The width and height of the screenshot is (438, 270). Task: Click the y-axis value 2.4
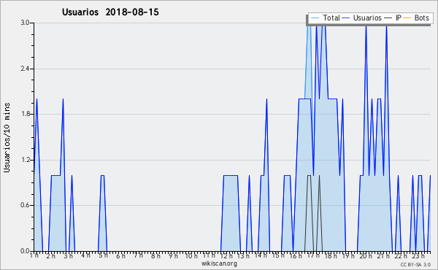tap(25, 69)
